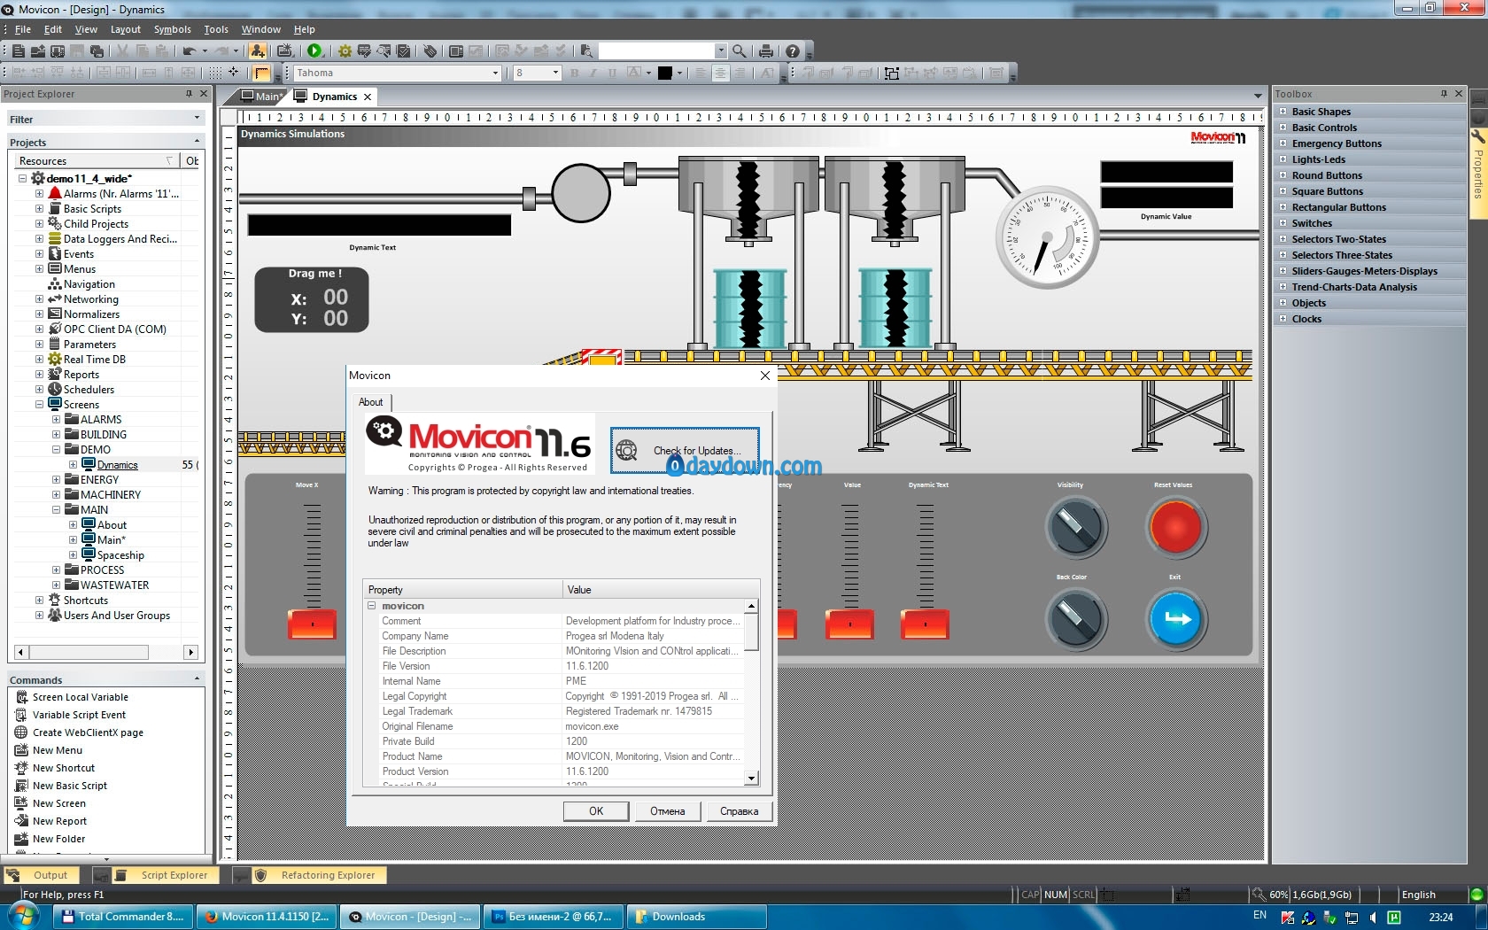Click the Undo arrow icon in the toolbar
The height and width of the screenshot is (930, 1488).
pos(189,51)
